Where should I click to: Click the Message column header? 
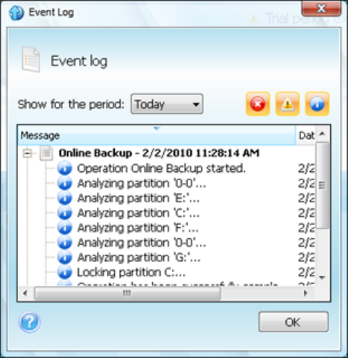[x=156, y=135]
